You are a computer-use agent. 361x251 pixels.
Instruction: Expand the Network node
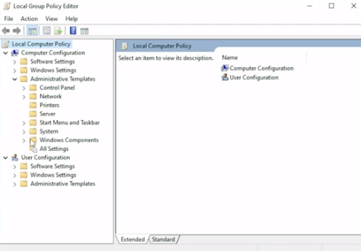coord(24,97)
